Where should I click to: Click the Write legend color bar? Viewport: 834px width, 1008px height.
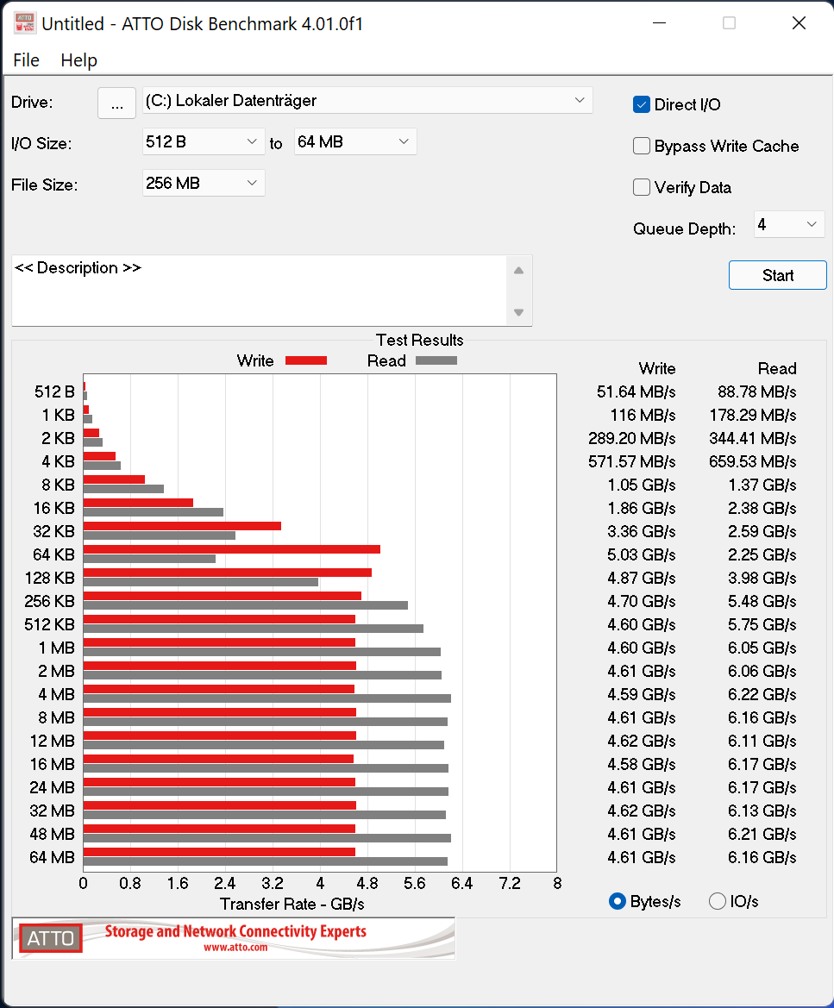pyautogui.click(x=305, y=360)
